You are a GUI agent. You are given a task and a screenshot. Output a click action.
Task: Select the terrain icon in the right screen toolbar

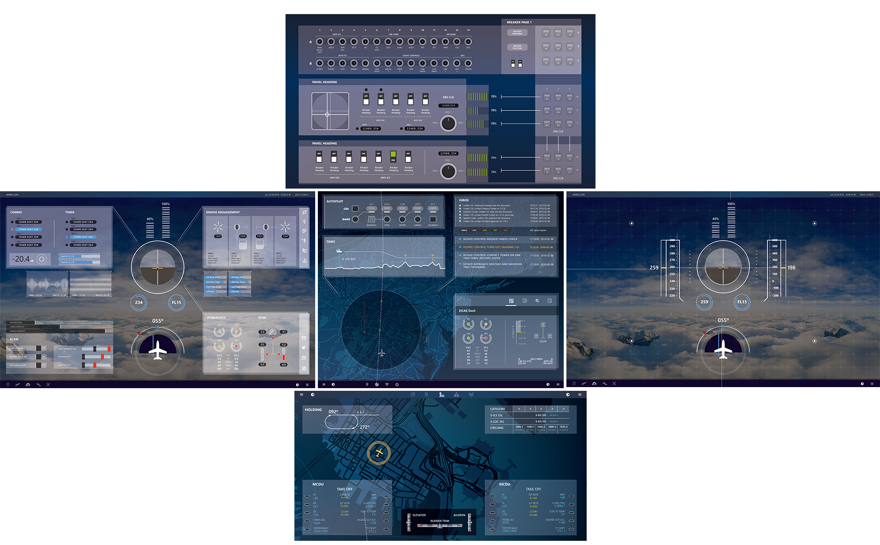pyautogui.click(x=594, y=384)
